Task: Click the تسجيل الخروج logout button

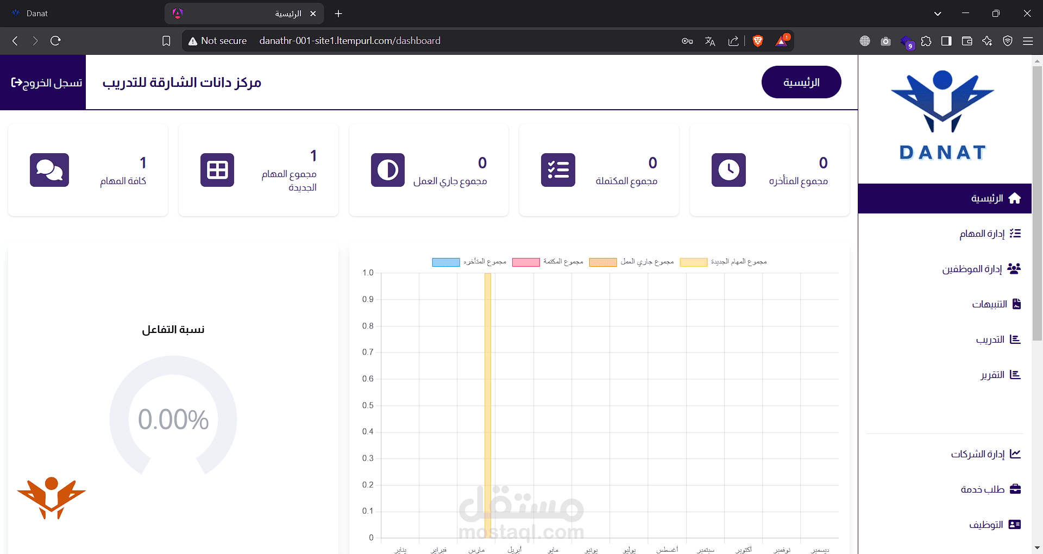Action: [x=42, y=82]
